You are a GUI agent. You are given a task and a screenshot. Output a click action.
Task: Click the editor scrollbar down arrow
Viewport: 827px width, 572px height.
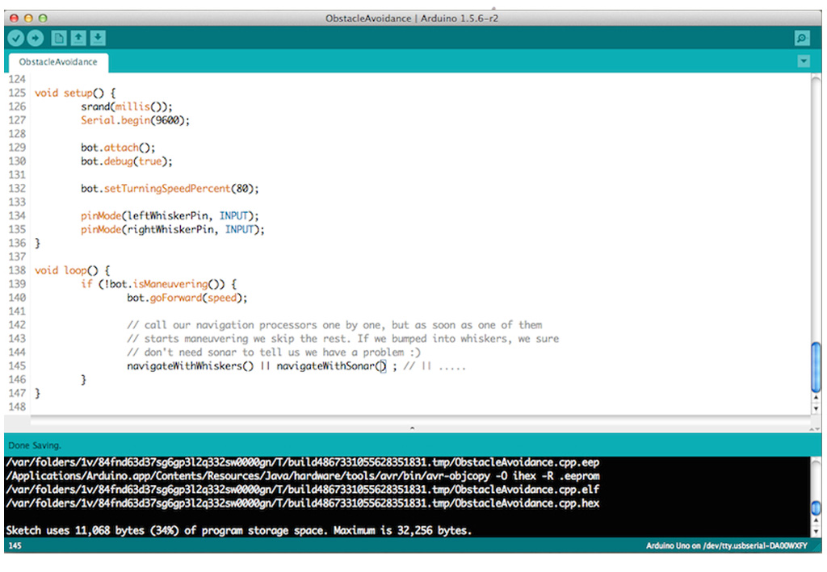click(x=816, y=407)
